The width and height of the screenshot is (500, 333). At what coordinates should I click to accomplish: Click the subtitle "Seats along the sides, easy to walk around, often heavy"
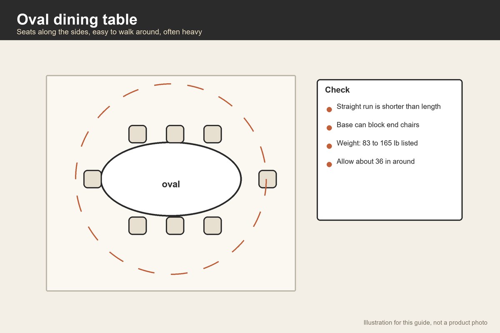(110, 32)
